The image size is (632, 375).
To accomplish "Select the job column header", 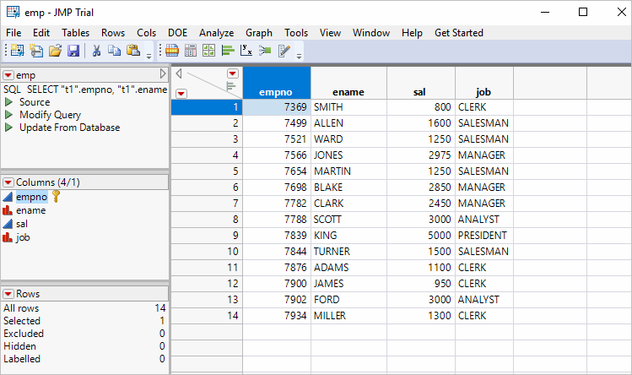I will coord(483,91).
